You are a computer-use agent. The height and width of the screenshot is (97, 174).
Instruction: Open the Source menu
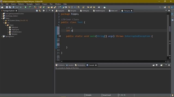point(13,4)
